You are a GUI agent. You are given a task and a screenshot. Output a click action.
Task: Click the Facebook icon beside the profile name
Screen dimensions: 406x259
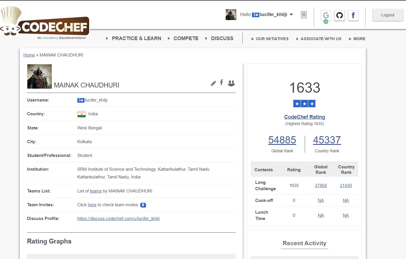click(221, 83)
